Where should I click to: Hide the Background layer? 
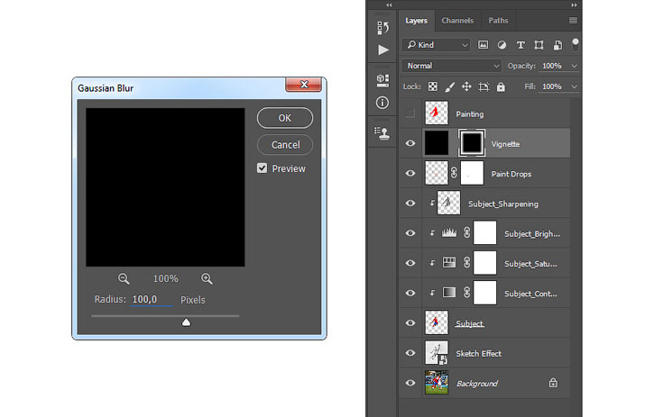[410, 383]
